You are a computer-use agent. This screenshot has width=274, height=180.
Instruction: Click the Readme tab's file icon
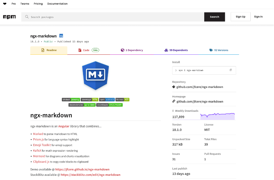click(43, 50)
